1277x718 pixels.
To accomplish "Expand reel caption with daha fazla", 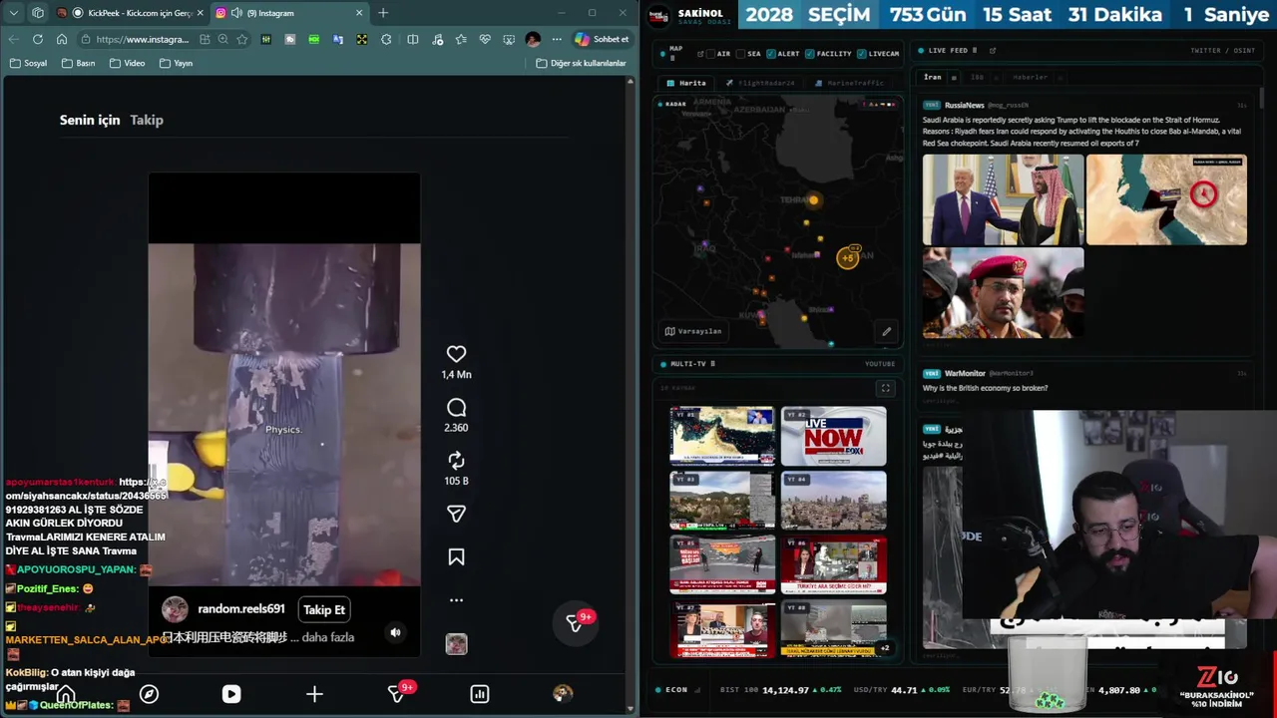I will tap(328, 637).
